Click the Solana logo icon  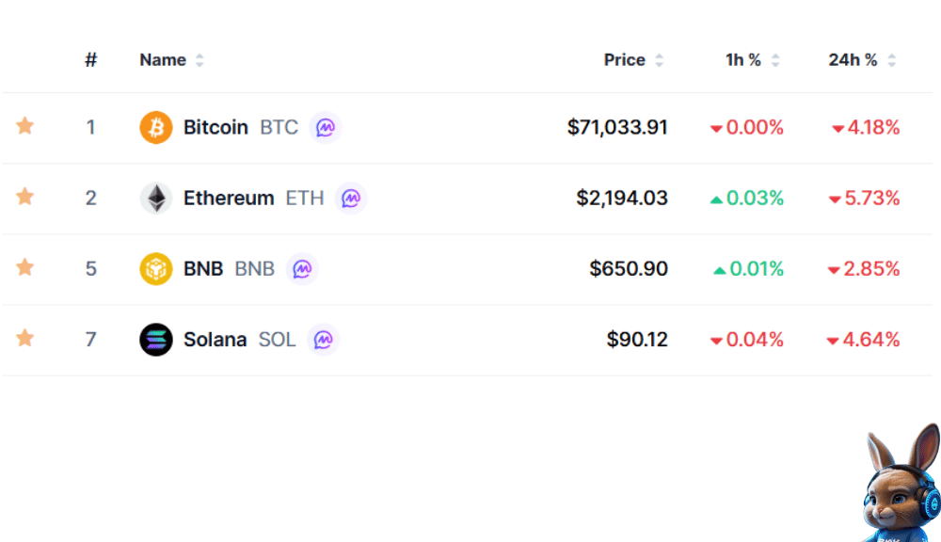coord(157,339)
